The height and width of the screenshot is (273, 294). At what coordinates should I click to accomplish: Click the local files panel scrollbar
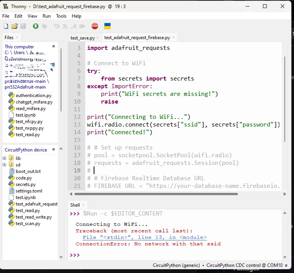(61, 80)
